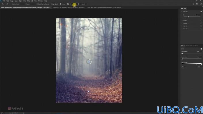Toggle Save Mask to Channels checkbox
The image size is (203, 114).
click(37, 4)
